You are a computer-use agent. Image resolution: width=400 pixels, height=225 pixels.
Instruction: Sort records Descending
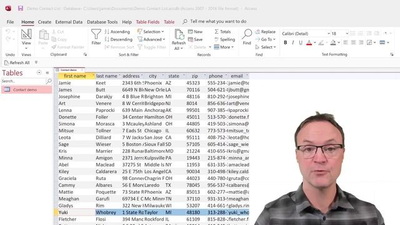[x=119, y=39]
